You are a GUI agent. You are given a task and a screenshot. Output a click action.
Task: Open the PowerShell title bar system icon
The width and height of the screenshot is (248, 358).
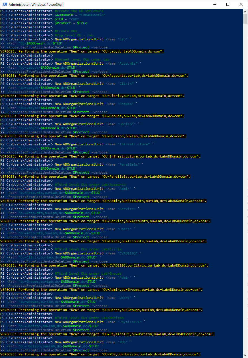tap(4, 4)
